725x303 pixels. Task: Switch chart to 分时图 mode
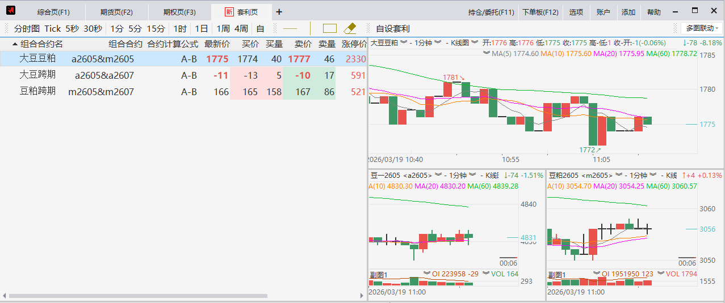[x=27, y=28]
